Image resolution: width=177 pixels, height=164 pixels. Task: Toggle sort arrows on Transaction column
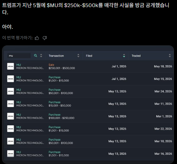coord(78,56)
